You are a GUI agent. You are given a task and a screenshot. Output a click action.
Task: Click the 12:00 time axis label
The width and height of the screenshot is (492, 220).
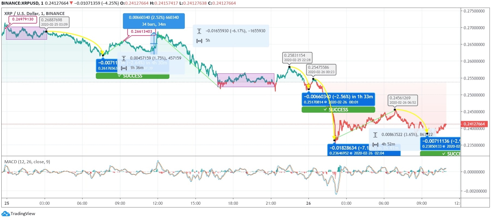point(158,203)
